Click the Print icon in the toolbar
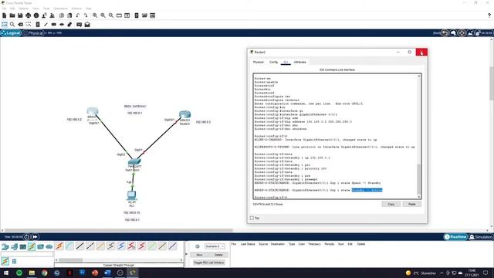 point(29,15)
